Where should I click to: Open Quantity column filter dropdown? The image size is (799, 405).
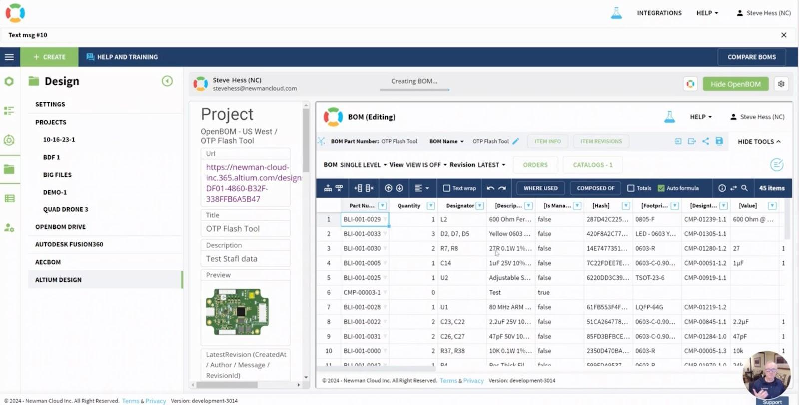pyautogui.click(x=431, y=206)
